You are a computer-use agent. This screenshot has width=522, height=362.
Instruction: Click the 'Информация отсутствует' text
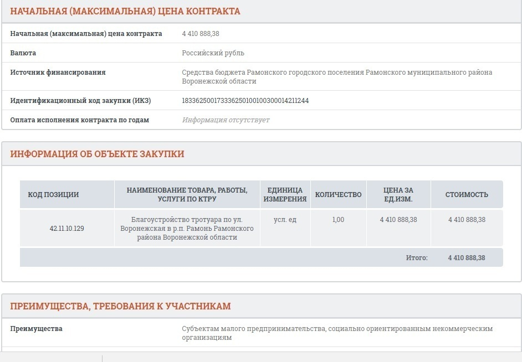(x=226, y=120)
